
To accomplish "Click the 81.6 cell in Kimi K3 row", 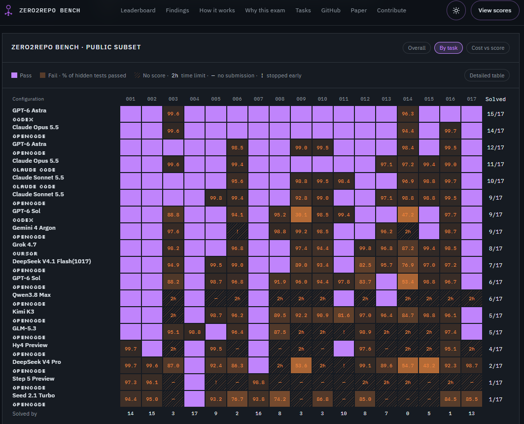I will tap(344, 315).
